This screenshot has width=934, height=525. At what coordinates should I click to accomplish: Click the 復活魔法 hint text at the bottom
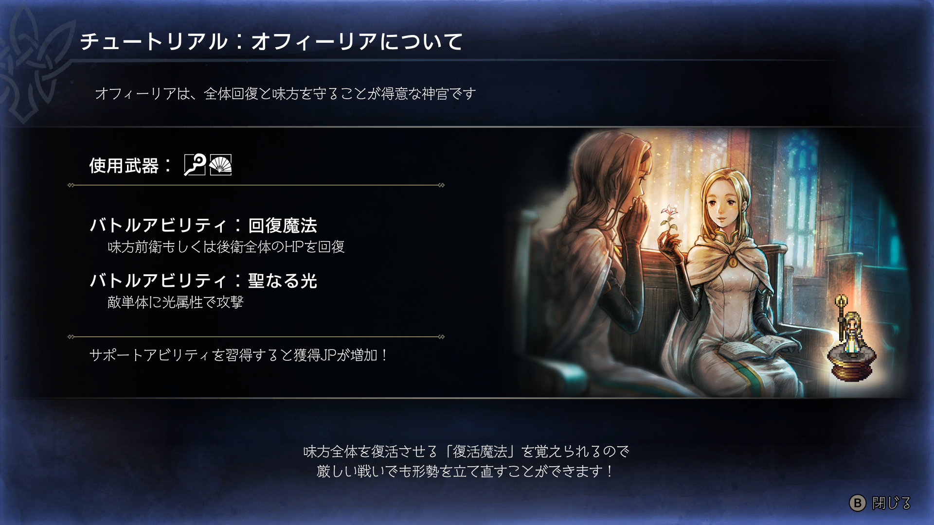click(x=466, y=461)
